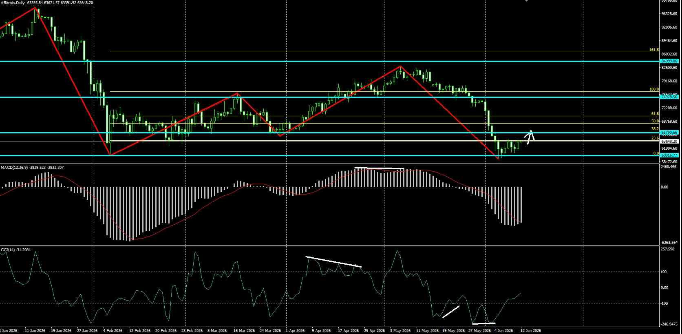Click the 28 Feb 2026 date label

[x=192, y=331]
